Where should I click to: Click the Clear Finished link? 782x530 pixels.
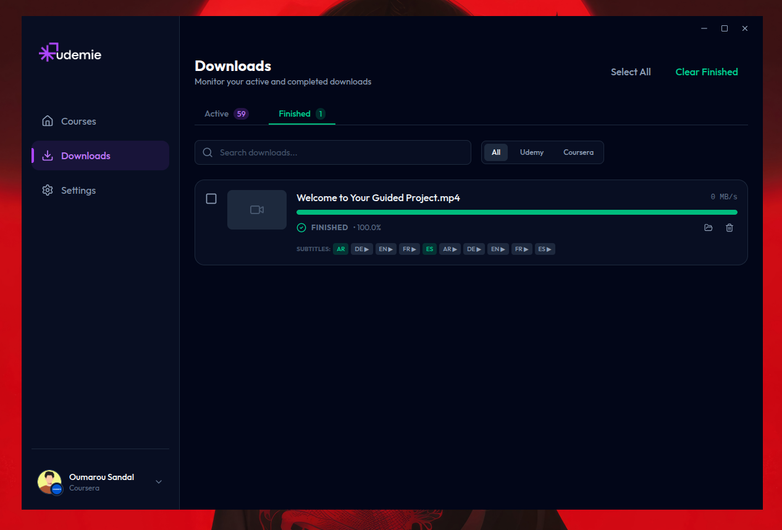click(706, 72)
